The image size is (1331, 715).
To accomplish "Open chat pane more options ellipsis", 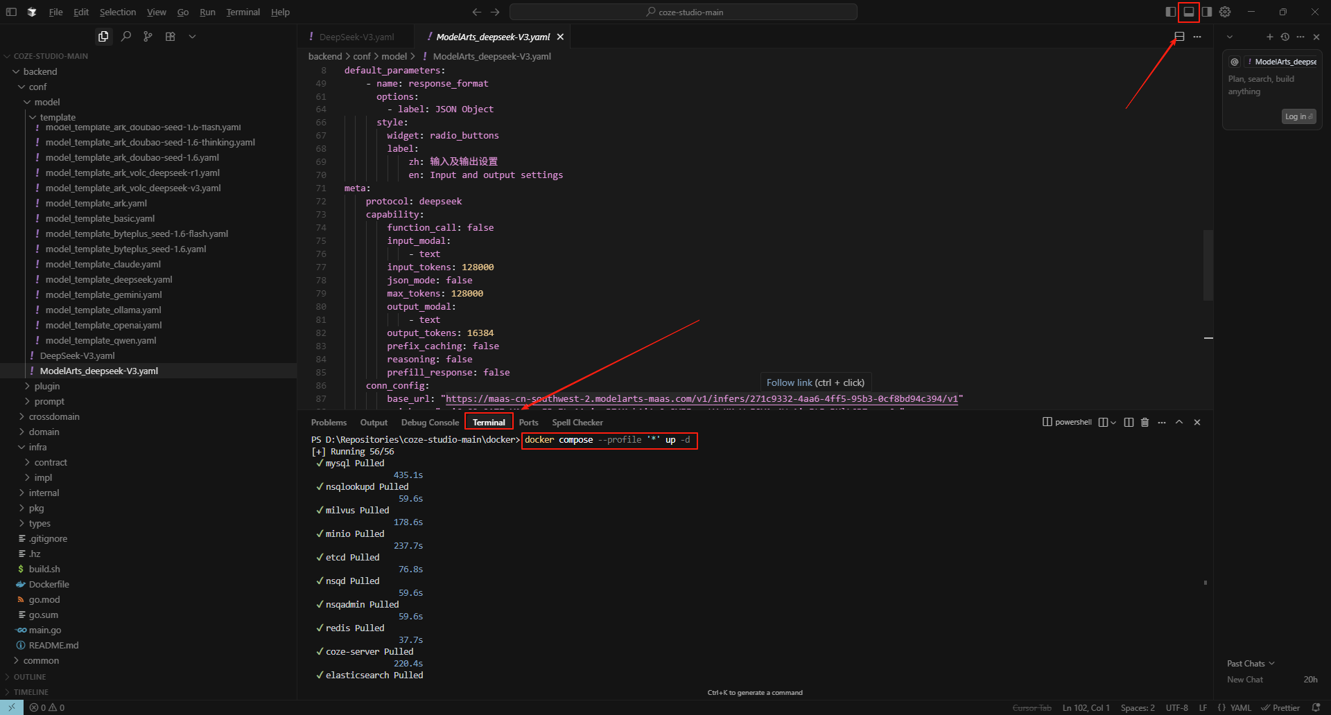I will [x=1300, y=37].
